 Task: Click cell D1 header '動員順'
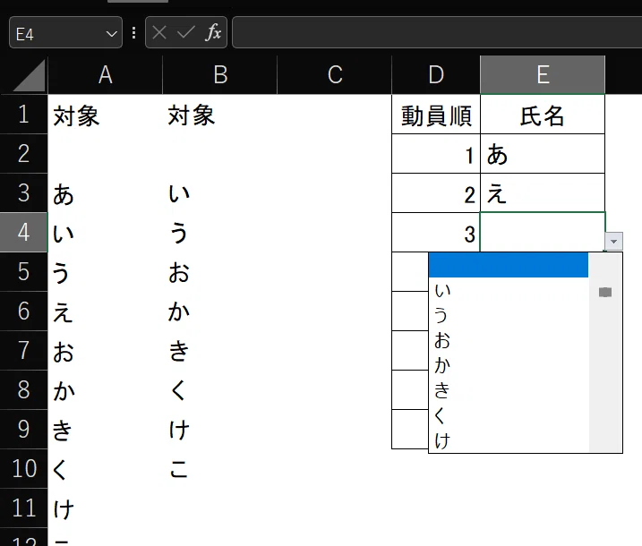(x=436, y=115)
